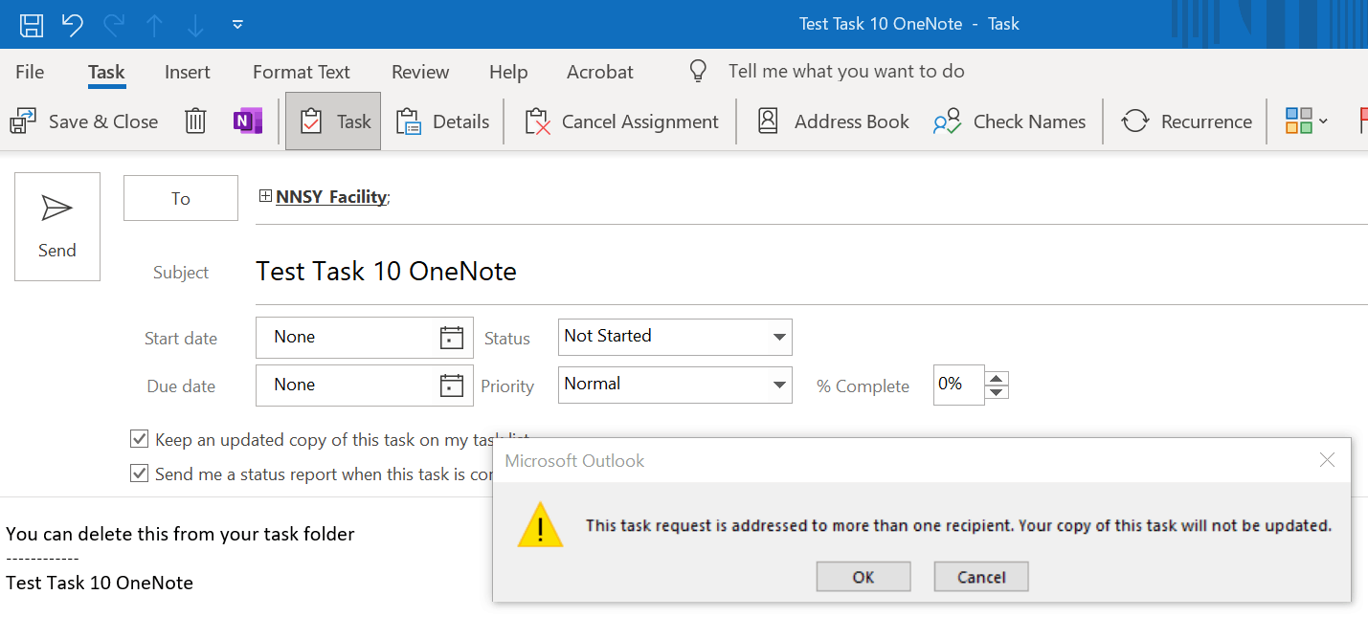Click the red Follow Up flag

coord(1363,121)
